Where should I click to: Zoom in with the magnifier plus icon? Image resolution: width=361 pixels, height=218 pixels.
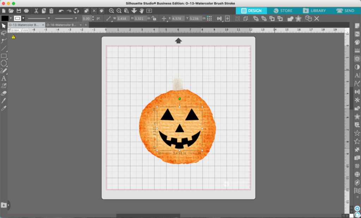click(111, 11)
